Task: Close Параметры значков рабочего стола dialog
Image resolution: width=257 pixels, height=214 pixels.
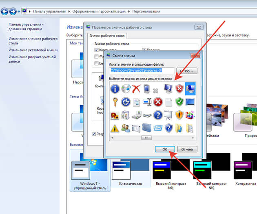Action: click(x=199, y=27)
